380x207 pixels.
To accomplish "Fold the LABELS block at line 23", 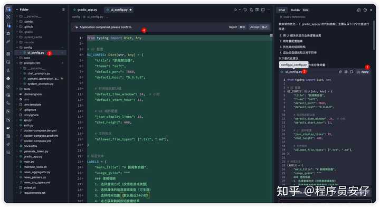I will (x=83, y=162).
